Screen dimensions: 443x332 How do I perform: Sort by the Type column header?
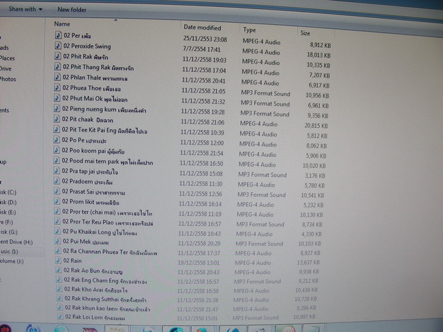click(249, 30)
